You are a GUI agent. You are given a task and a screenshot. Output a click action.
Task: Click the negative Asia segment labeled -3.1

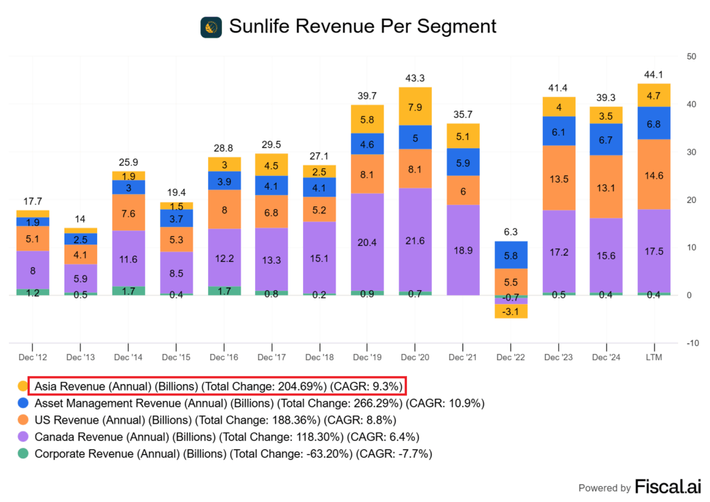[510, 312]
